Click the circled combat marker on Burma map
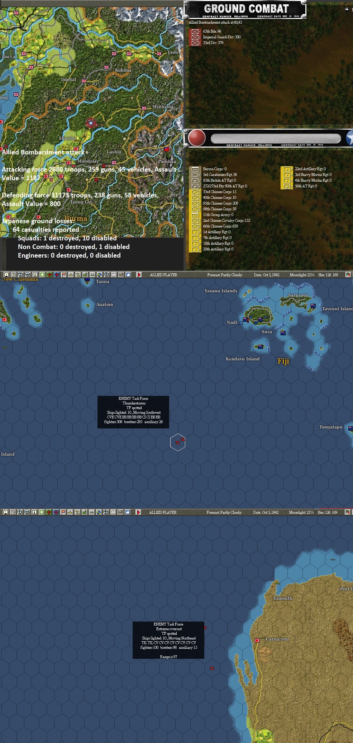Image resolution: width=353 pixels, height=743 pixels. click(x=91, y=123)
